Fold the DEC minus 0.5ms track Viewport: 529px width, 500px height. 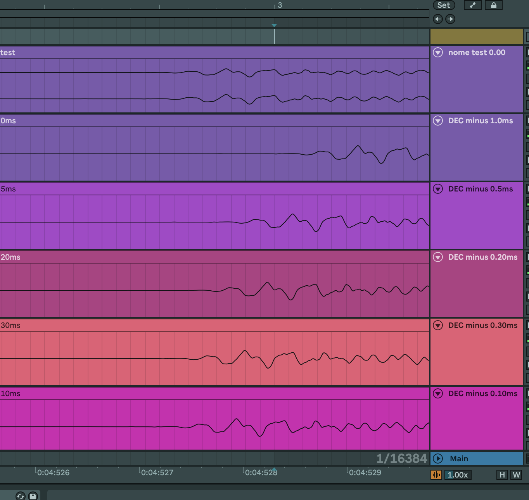438,189
